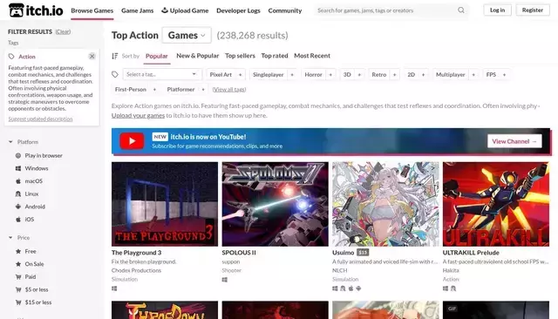Click the search magnifier icon
Viewport: 558px width, 319px height.
tap(461, 10)
